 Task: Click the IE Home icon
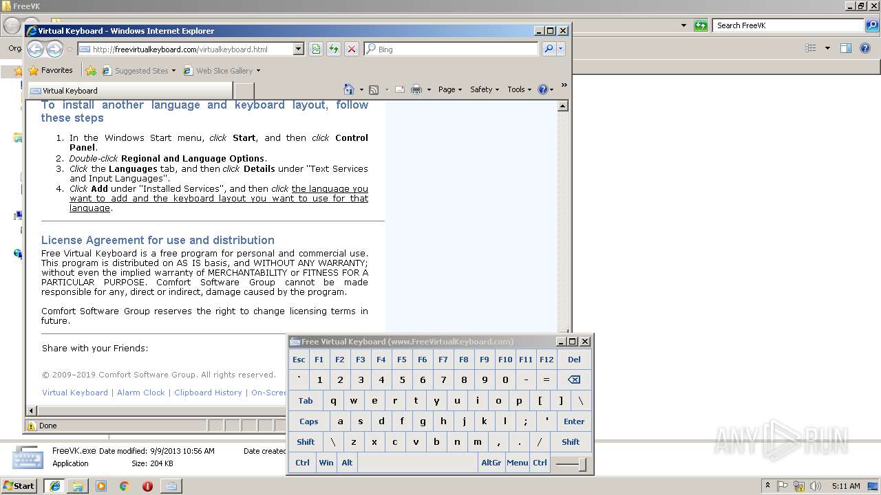[x=349, y=89]
